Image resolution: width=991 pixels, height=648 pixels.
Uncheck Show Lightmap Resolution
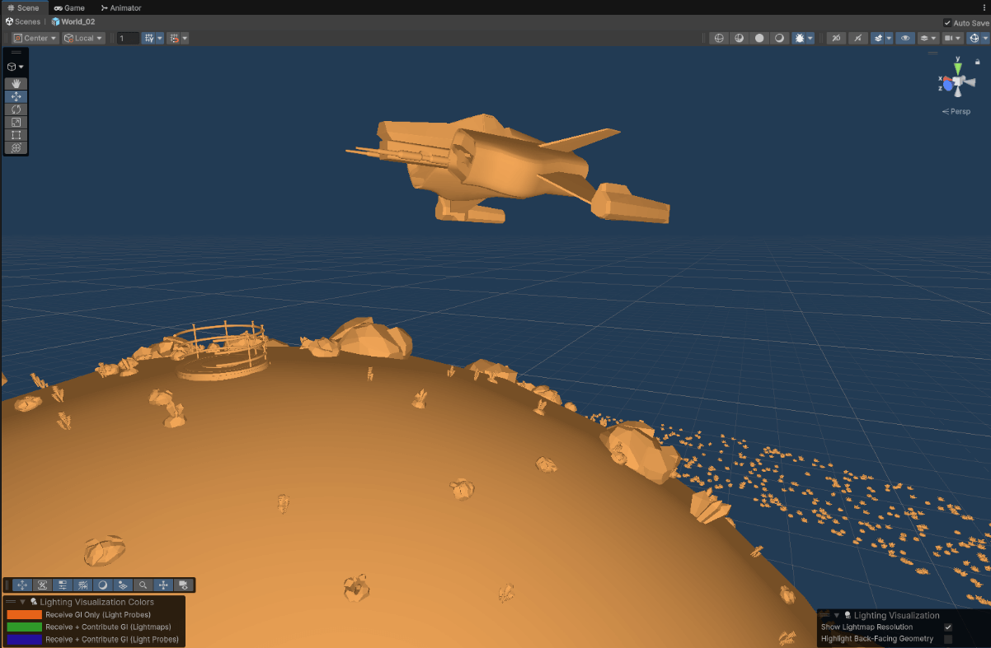click(950, 627)
